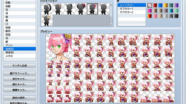Pick the brown color swatch
Screen dimensions: 186x104
click(155, 11)
